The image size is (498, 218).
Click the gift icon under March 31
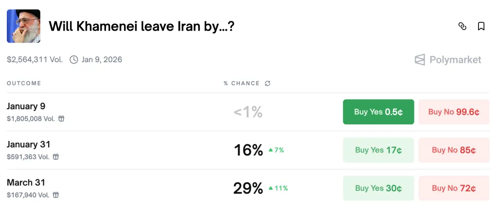(56, 195)
